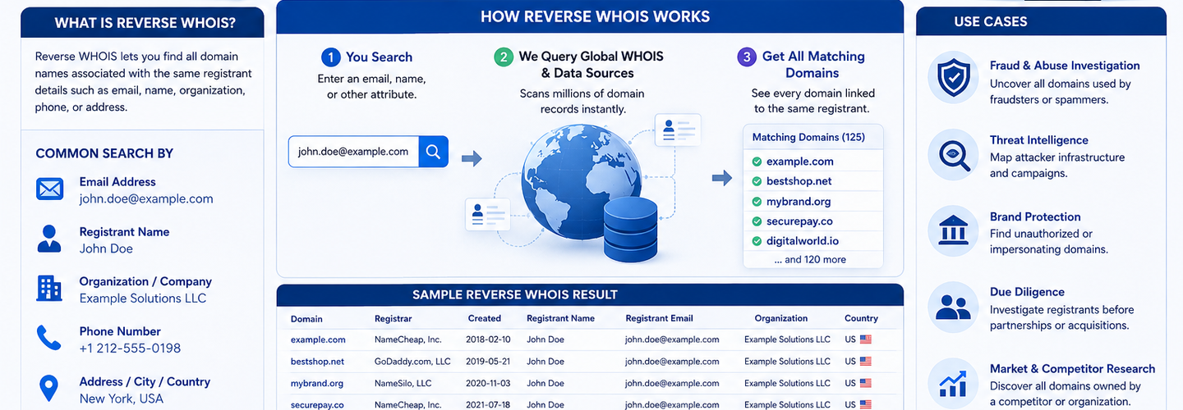
Task: Click the +1 212-555-0198 phone number
Action: pos(130,348)
